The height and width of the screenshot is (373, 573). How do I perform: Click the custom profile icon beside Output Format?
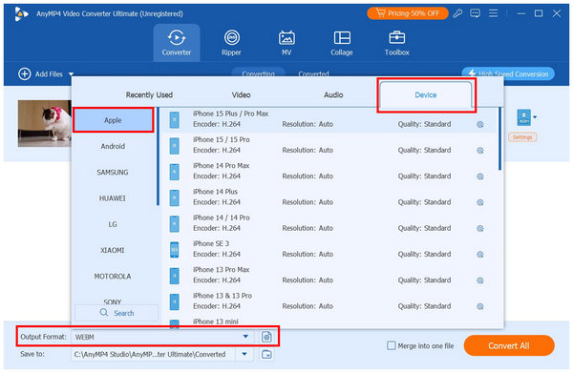(x=266, y=337)
